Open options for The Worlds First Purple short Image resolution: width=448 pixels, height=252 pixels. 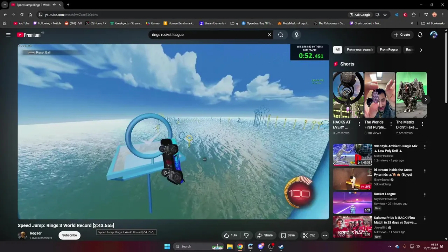(391, 124)
